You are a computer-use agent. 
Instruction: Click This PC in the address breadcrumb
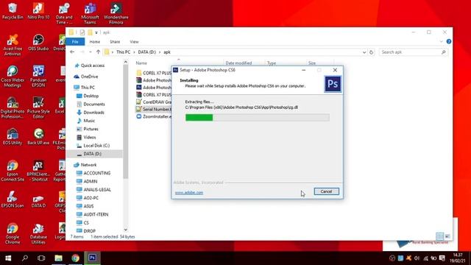pyautogui.click(x=123, y=52)
